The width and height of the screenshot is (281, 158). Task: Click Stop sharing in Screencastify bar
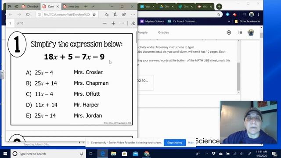tap(175, 143)
